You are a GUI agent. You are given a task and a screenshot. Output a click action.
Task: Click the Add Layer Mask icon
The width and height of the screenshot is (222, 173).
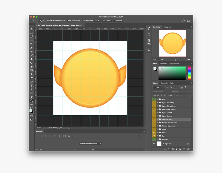tap(173, 149)
